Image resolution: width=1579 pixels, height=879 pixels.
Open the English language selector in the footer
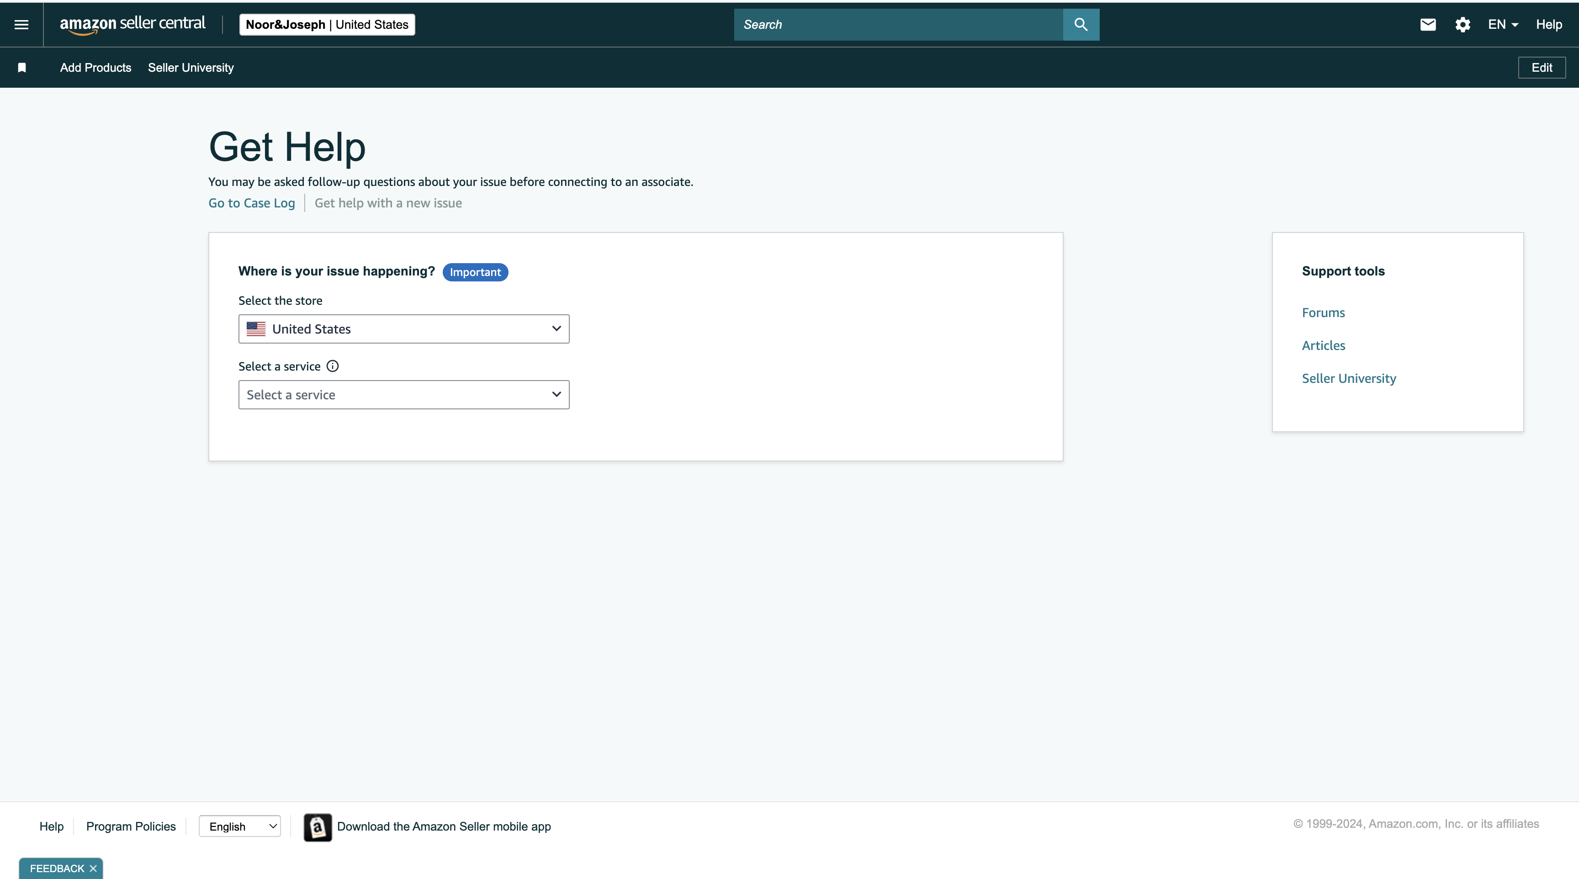(x=240, y=826)
